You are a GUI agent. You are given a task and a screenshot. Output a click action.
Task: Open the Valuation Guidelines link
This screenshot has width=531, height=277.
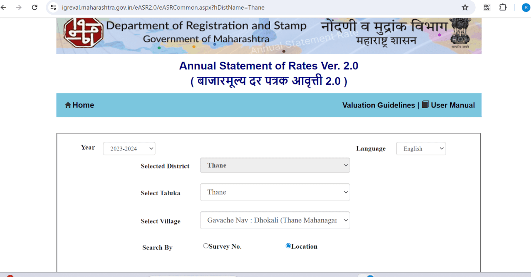pyautogui.click(x=378, y=105)
